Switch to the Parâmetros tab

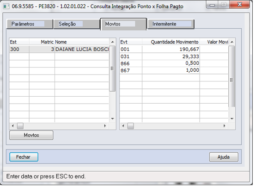pos(30,24)
